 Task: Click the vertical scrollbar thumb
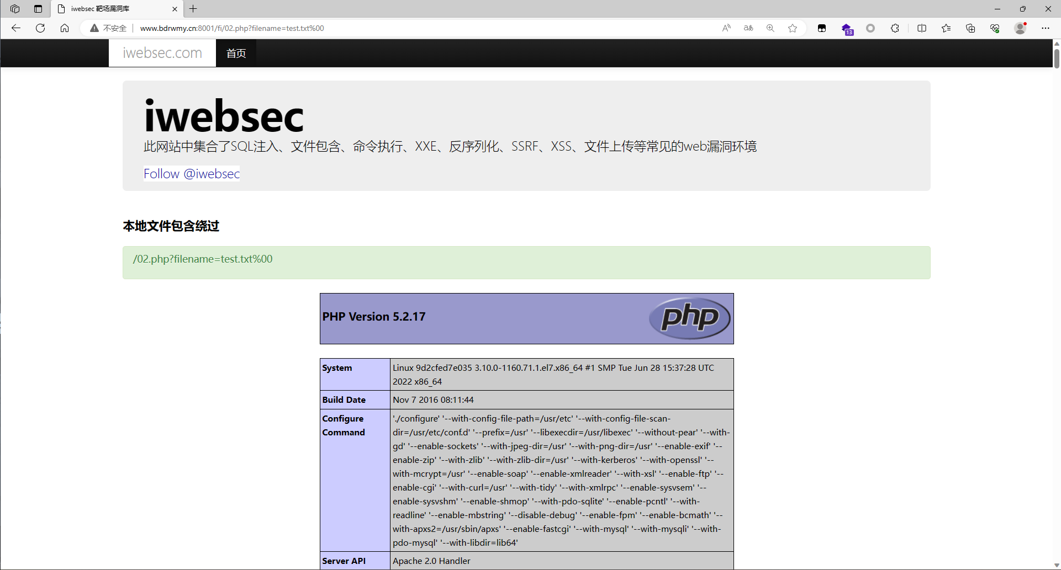pyautogui.click(x=1057, y=58)
